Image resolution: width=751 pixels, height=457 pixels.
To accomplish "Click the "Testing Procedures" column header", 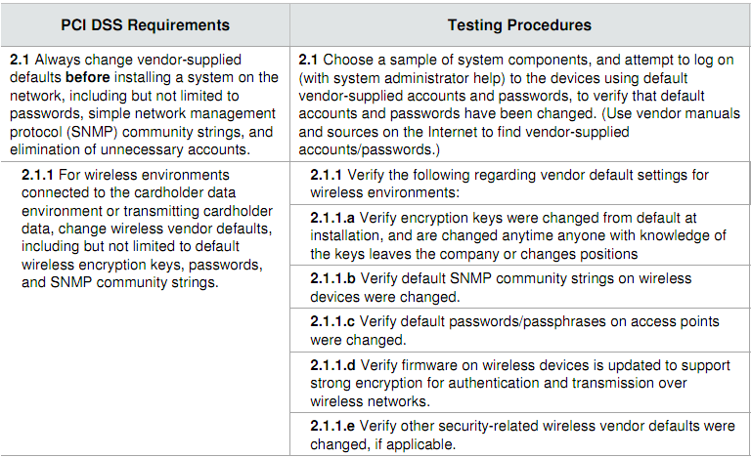I will [x=519, y=24].
